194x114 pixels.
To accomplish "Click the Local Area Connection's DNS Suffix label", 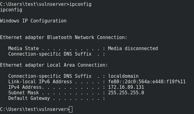I will coord(50,76).
